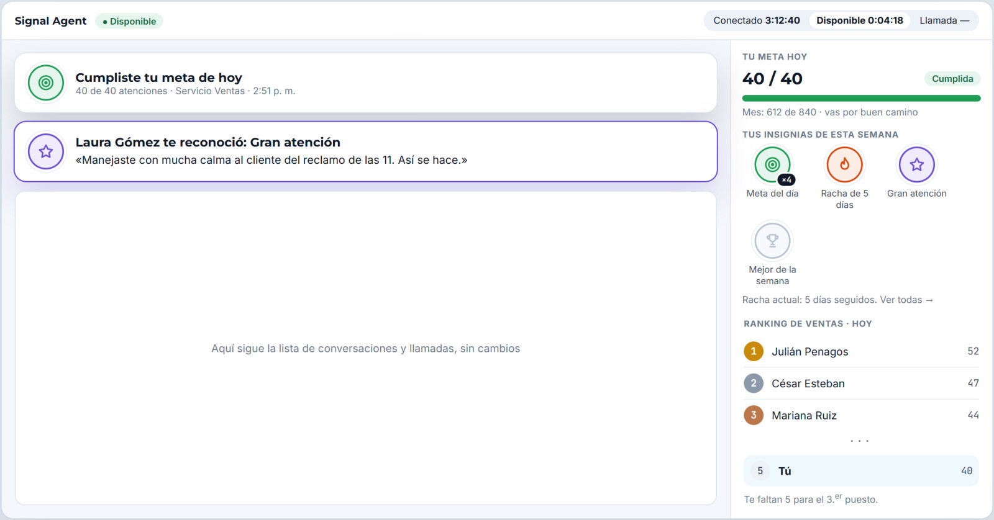994x520 pixels.
Task: Select Mariana Ruiz in the ranking
Action: click(861, 415)
